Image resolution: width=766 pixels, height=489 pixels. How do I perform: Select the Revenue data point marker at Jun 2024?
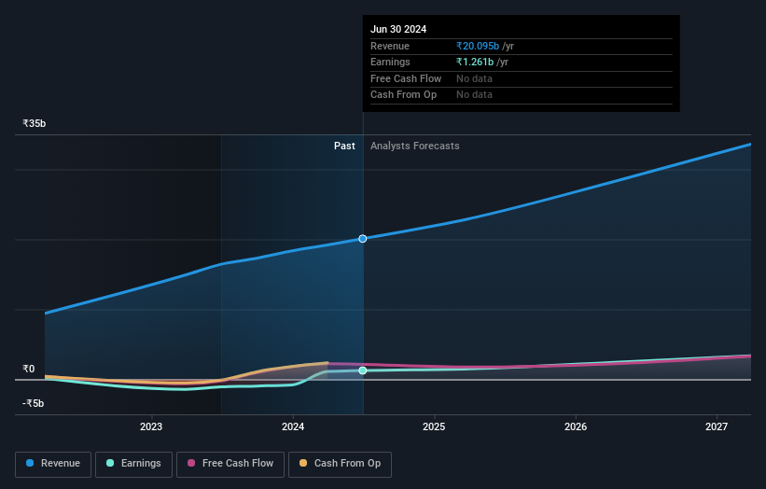(363, 239)
